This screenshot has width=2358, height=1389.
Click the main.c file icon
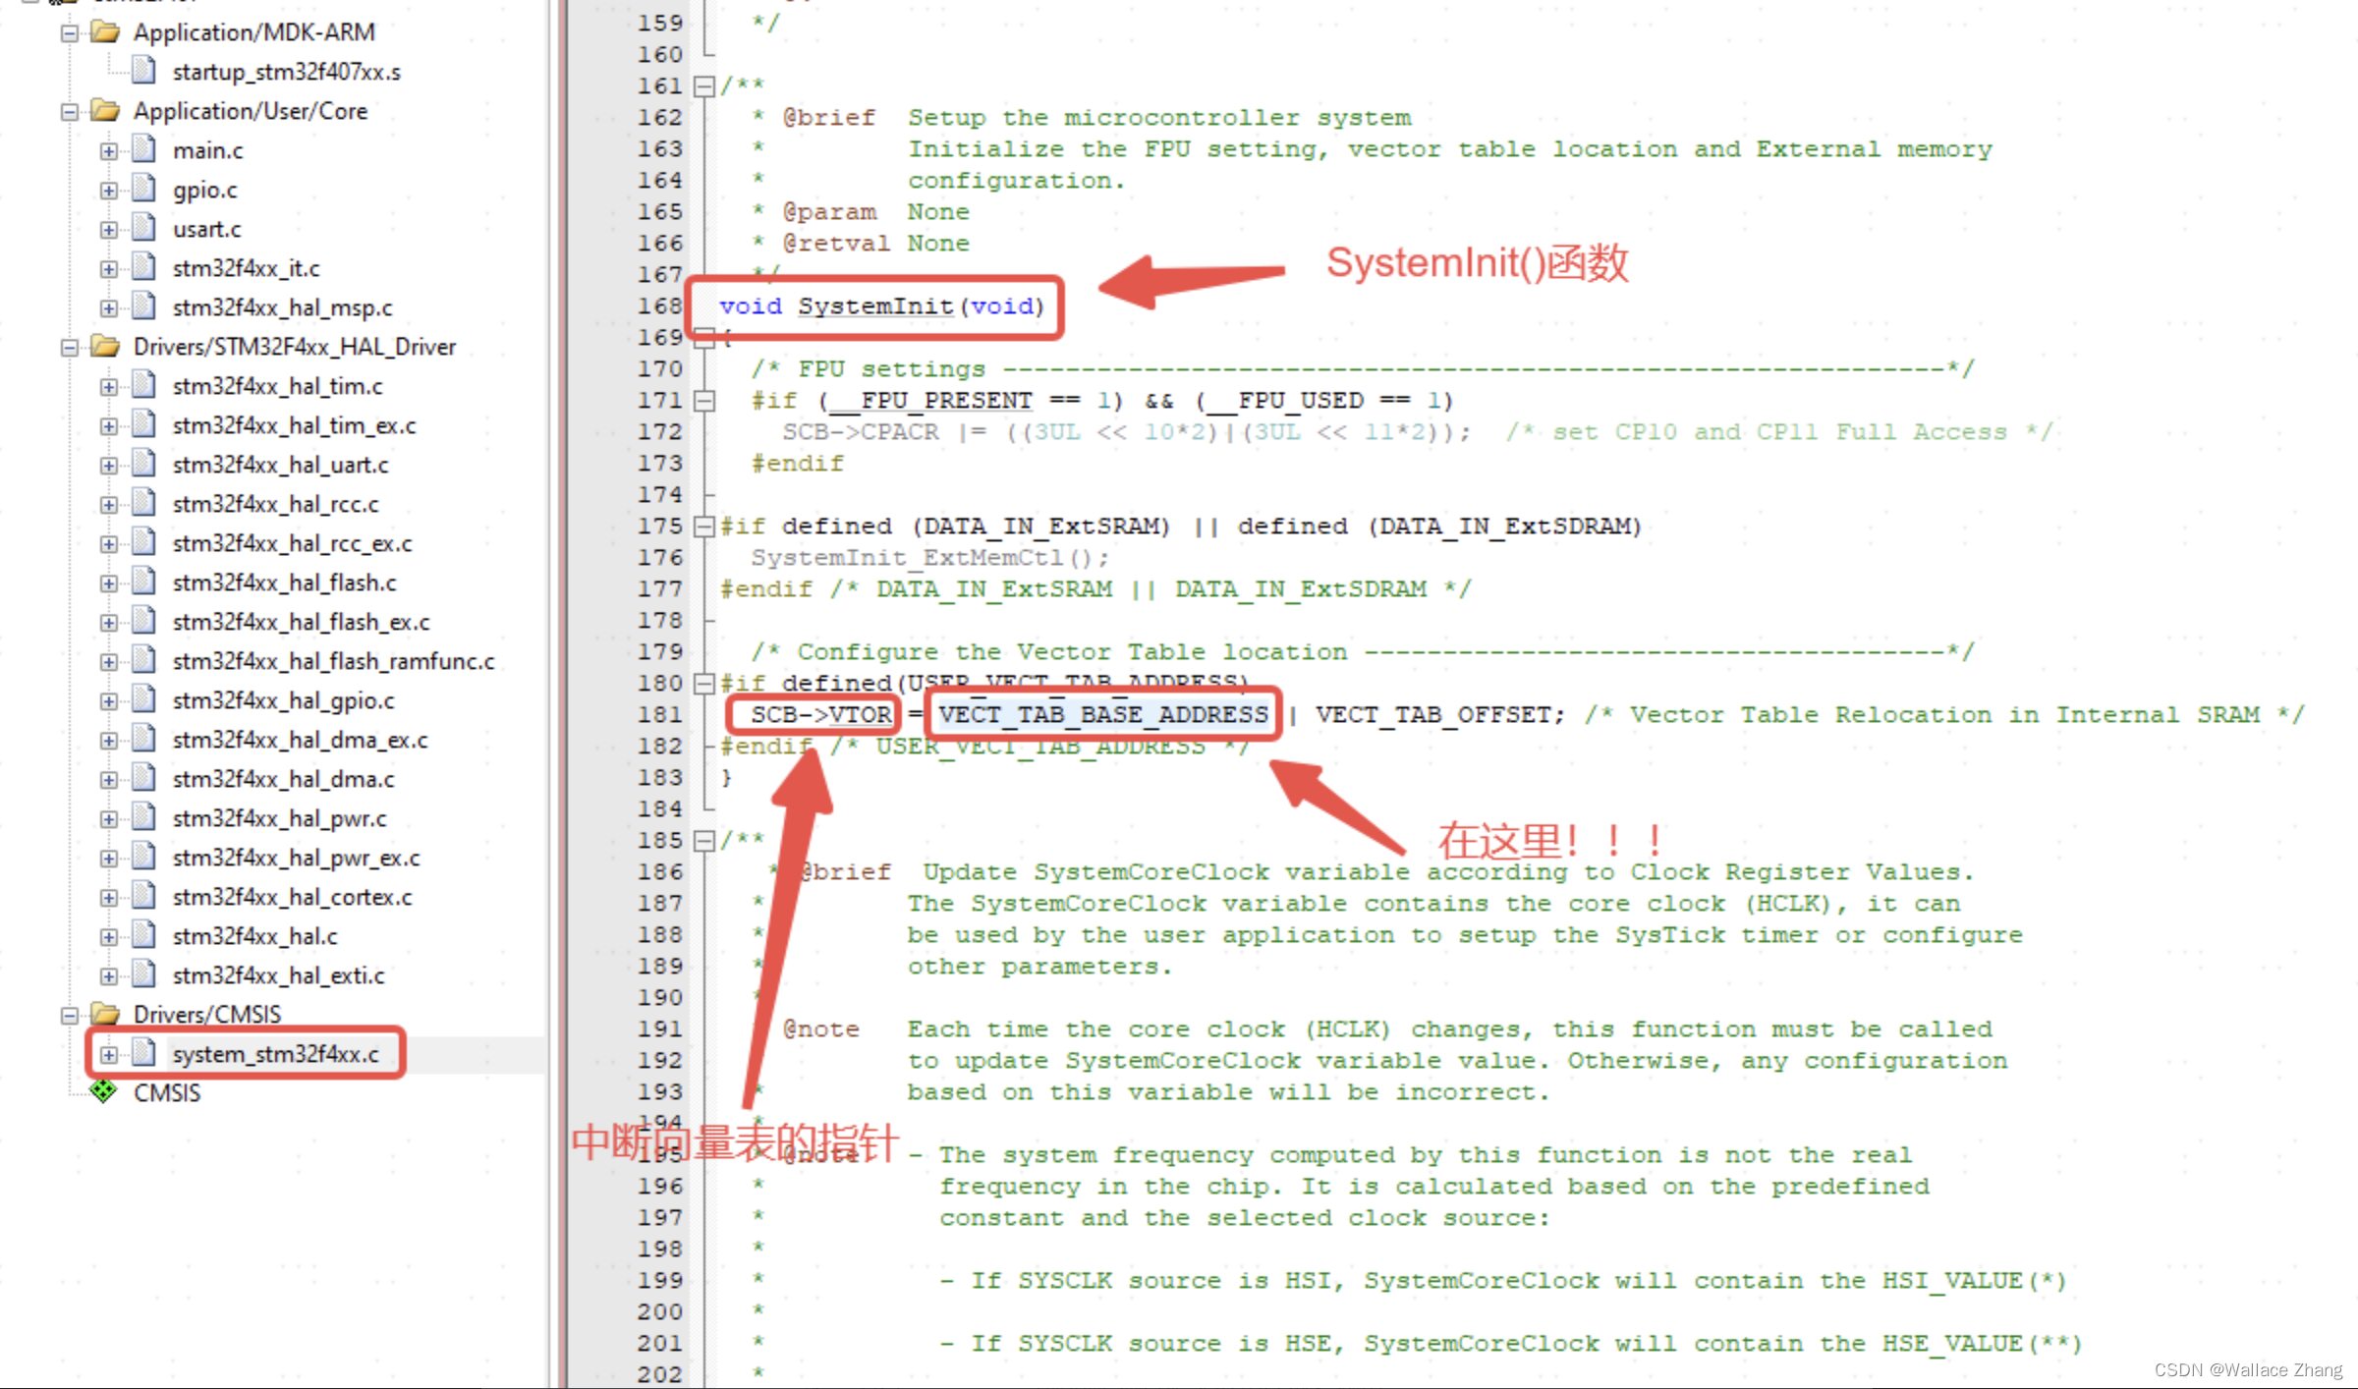(x=143, y=149)
